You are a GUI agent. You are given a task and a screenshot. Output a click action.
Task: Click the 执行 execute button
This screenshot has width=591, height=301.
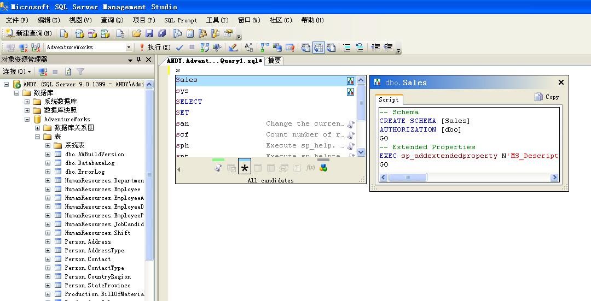tap(155, 48)
